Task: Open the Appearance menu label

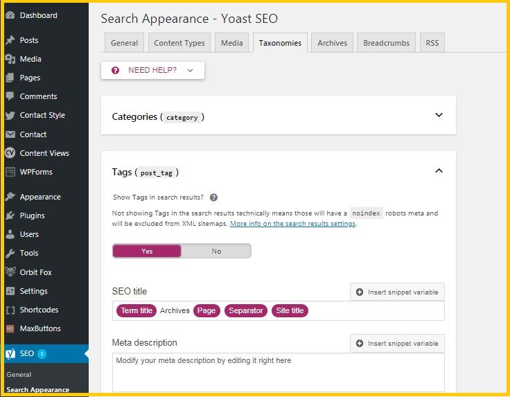Action: click(40, 197)
